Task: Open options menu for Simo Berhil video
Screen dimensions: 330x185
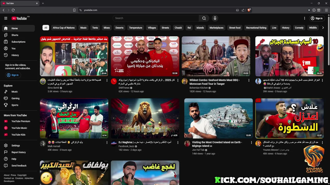Action: [107, 80]
